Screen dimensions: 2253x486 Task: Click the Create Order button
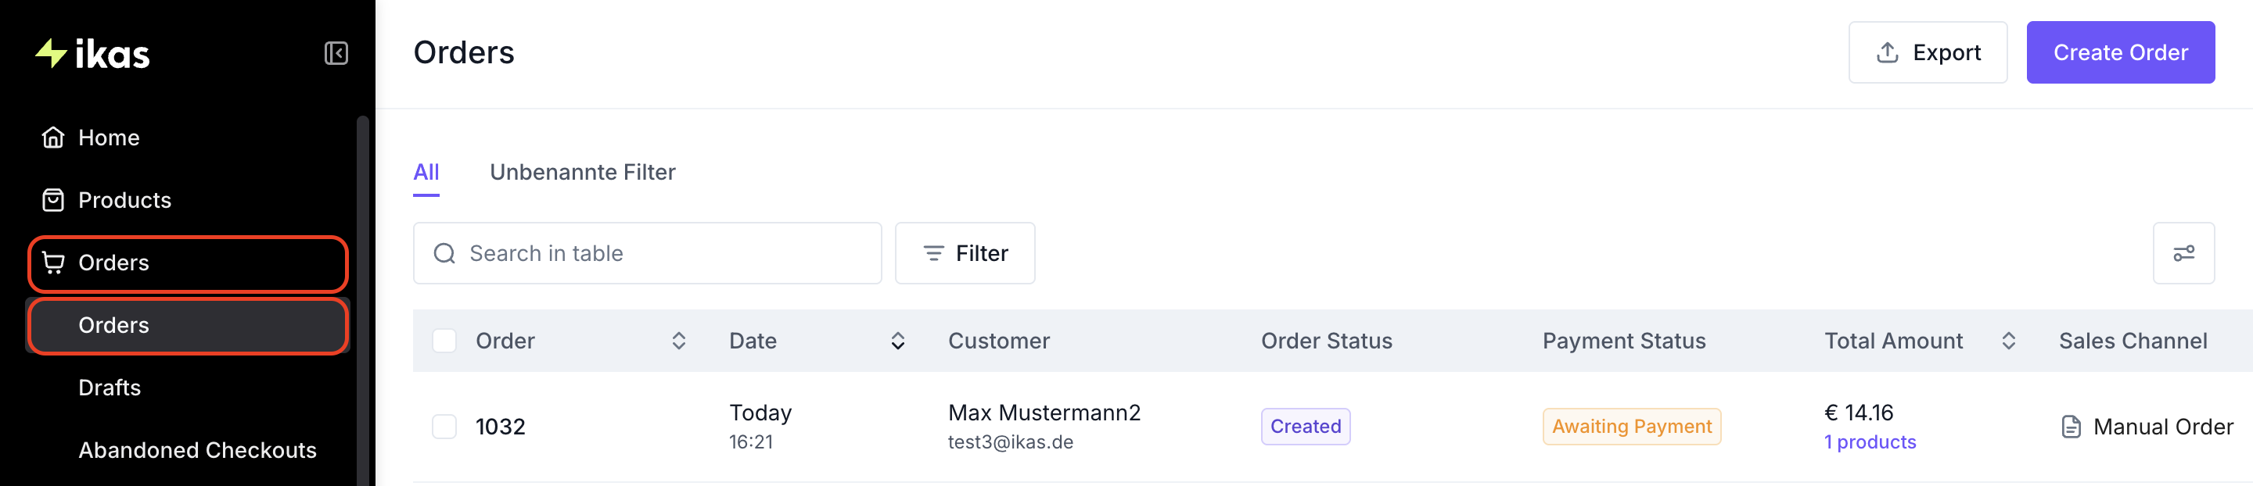tap(2120, 52)
